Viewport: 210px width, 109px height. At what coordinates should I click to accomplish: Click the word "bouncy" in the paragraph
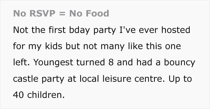180,63
